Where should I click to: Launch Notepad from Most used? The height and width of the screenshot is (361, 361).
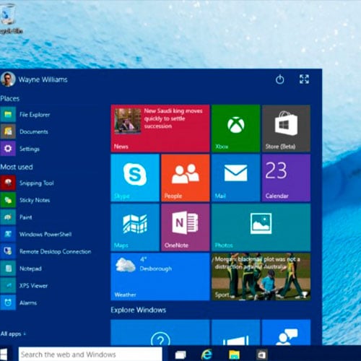pyautogui.click(x=21, y=269)
